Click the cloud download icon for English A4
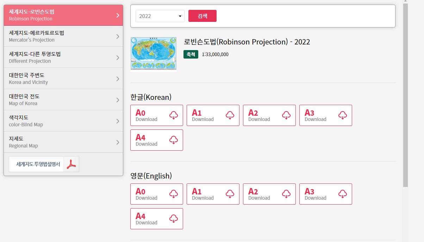Screen dimensions: 424x242 pos(174,219)
